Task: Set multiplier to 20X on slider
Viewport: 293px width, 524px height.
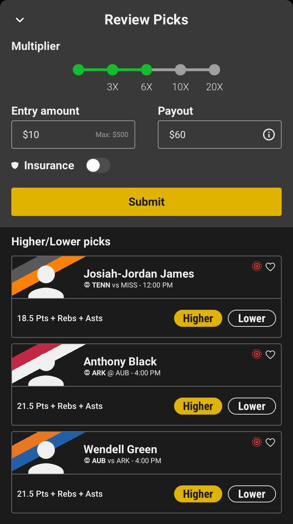Action: pos(214,70)
